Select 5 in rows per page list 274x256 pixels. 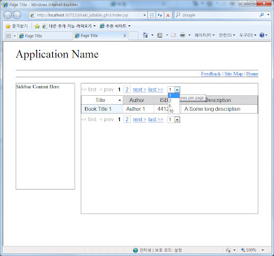(x=174, y=106)
